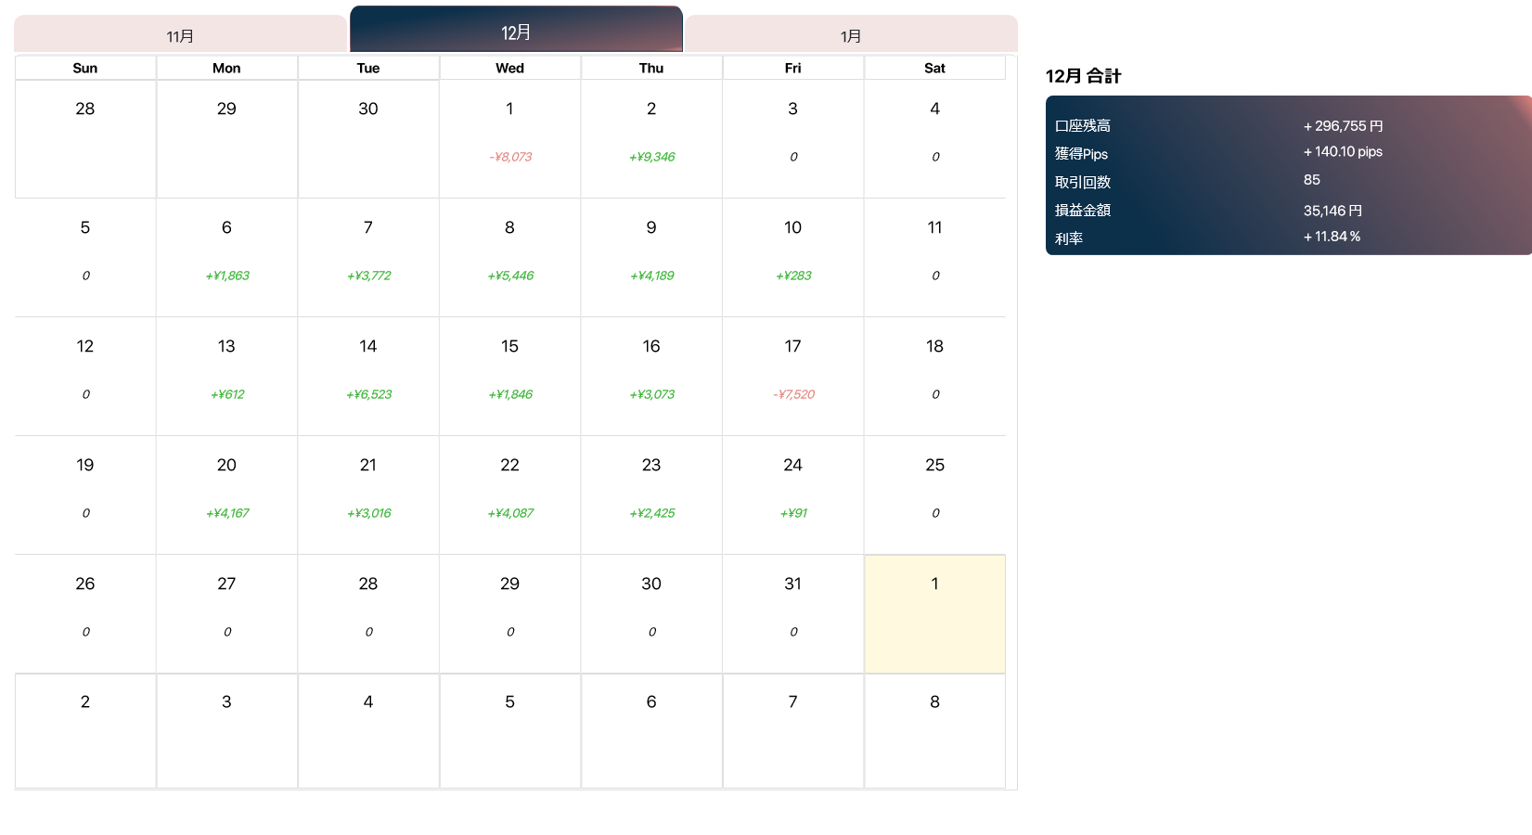The image size is (1532, 835).
Task: Click the 利率 +11.84% value
Action: click(x=1332, y=237)
